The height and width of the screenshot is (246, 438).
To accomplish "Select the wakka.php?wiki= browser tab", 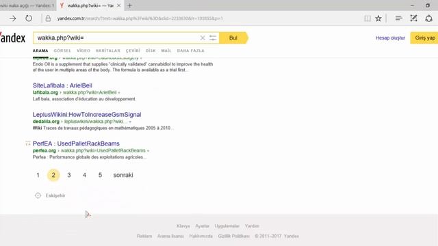I will [x=90, y=5].
